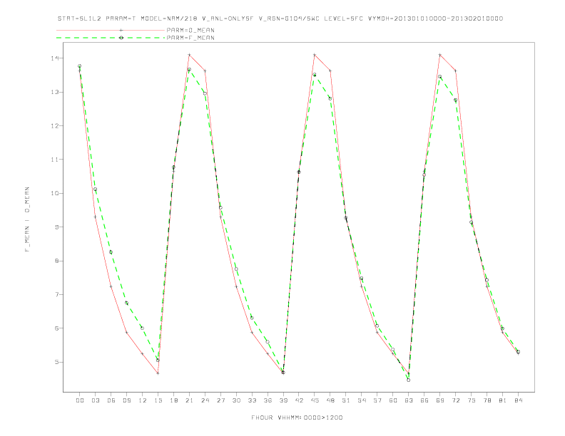Click the O_MEAN peak marker at hour 45
This screenshot has height=436, width=565.
[315, 55]
